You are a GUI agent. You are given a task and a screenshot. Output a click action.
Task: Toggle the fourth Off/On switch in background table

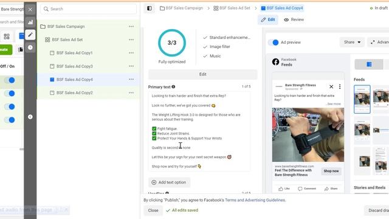tap(10, 120)
